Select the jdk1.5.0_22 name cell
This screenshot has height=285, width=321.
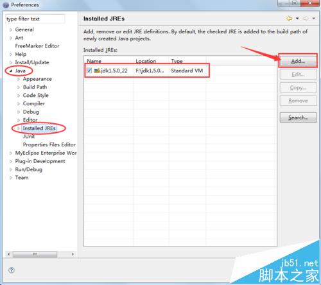[114, 71]
